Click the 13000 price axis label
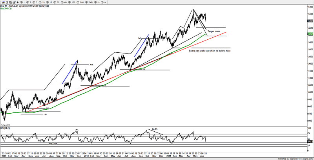This screenshot has height=160, width=314. [x=310, y=50]
